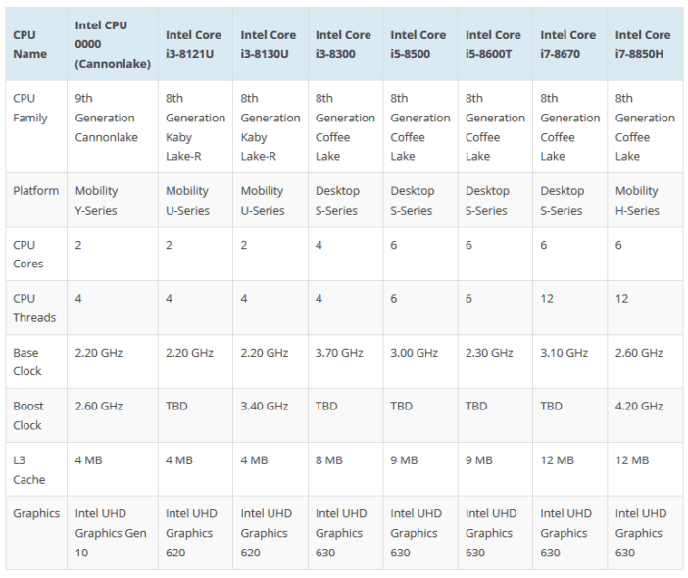This screenshot has width=688, height=578.
Task: Click the L3 Cache row label
Action: (x=36, y=469)
